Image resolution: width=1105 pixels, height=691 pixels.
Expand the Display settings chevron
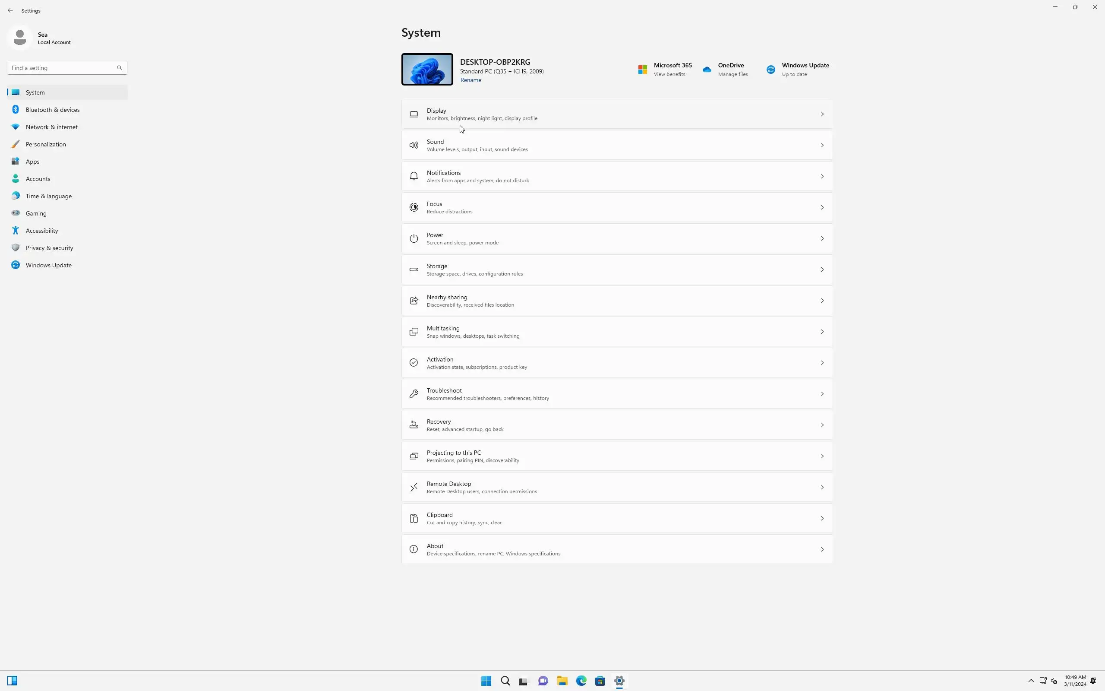(822, 114)
